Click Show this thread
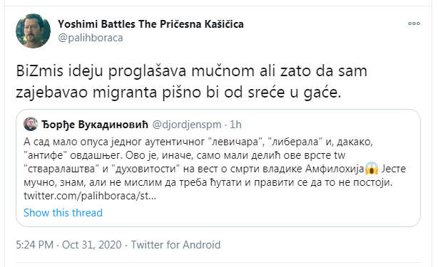 (63, 213)
